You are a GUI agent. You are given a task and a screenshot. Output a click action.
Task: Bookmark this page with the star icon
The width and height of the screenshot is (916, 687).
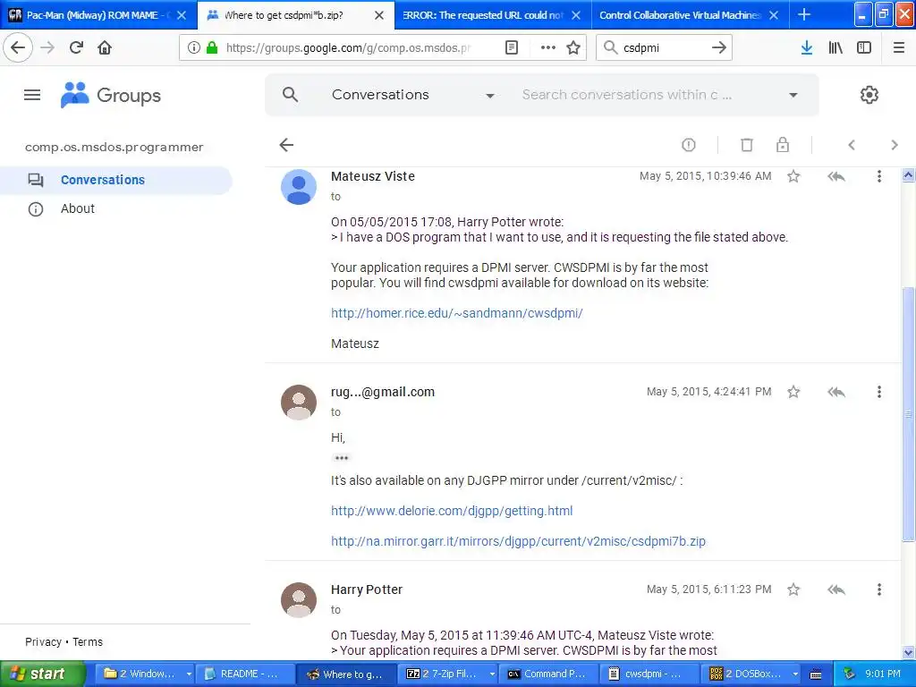pyautogui.click(x=573, y=47)
